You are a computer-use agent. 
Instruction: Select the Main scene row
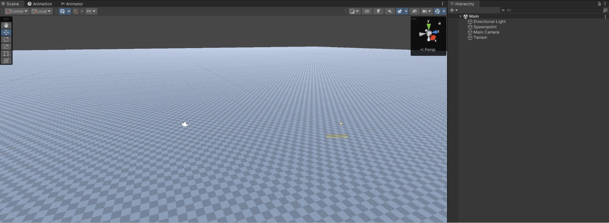(x=529, y=16)
